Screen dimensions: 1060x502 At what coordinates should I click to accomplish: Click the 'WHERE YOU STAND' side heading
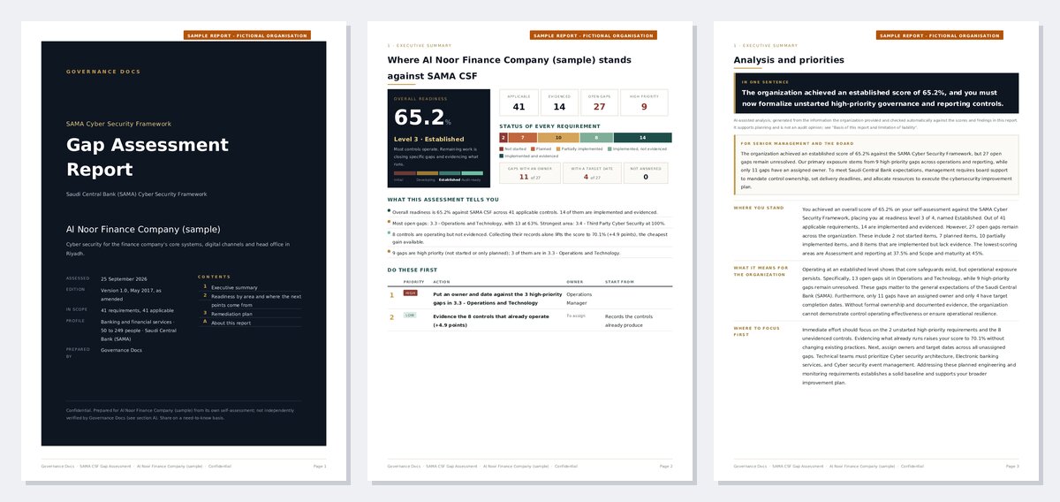(758, 209)
